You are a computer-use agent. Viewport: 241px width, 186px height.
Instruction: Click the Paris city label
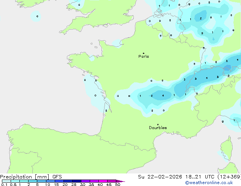(x=144, y=57)
